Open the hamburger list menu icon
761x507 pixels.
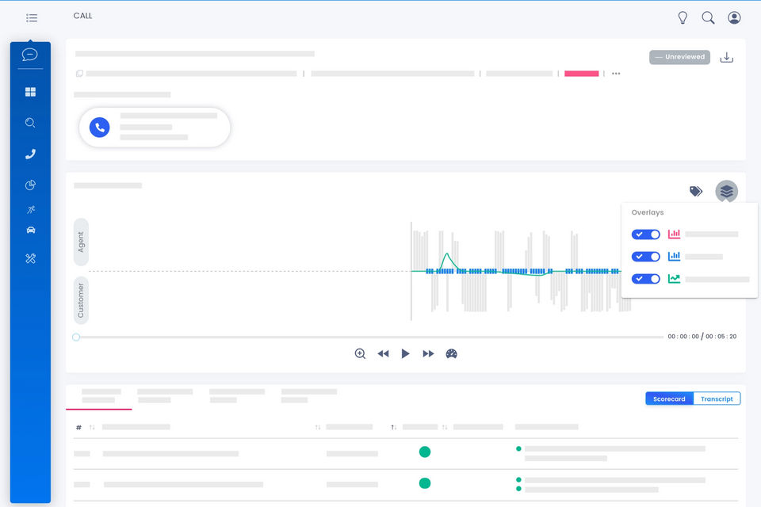(32, 18)
